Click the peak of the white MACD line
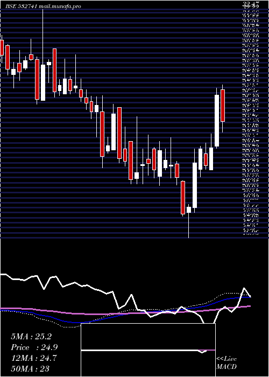The image size is (269, 377). pyautogui.click(x=244, y=288)
